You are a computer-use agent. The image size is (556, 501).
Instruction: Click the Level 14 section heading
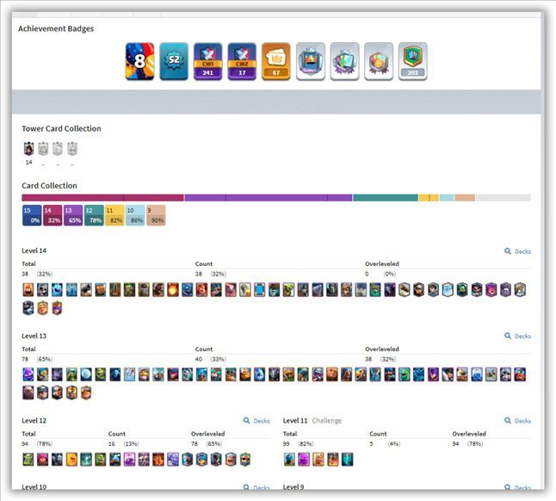coord(34,251)
